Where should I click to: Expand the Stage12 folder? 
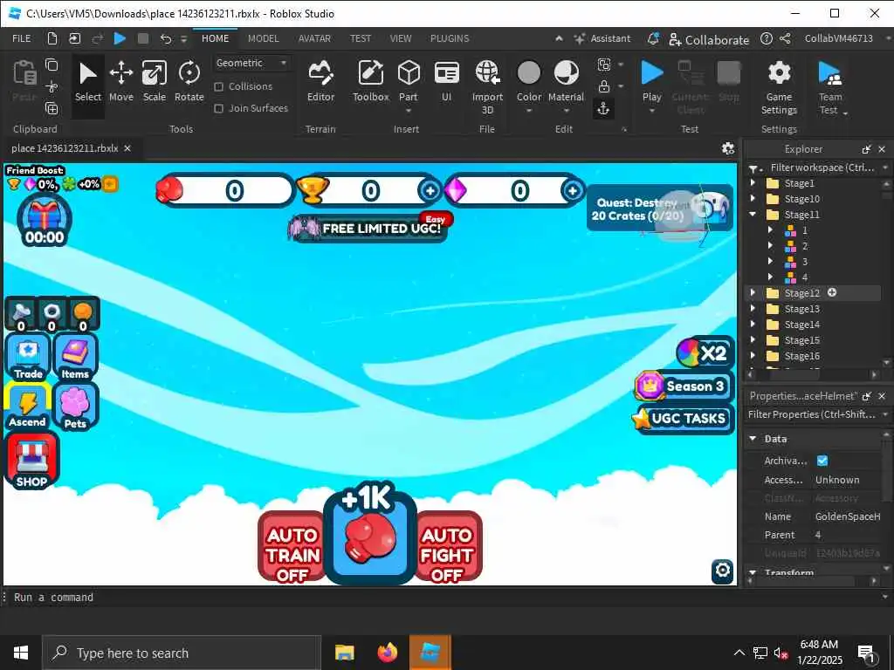tap(753, 293)
